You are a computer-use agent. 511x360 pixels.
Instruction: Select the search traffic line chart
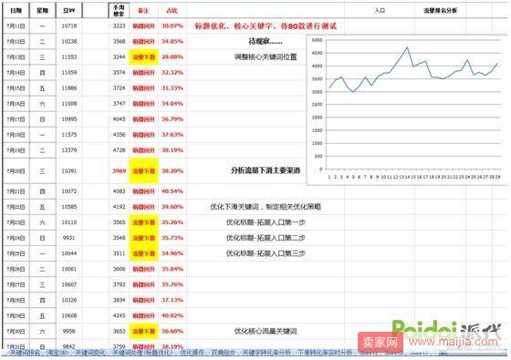[x=407, y=110]
